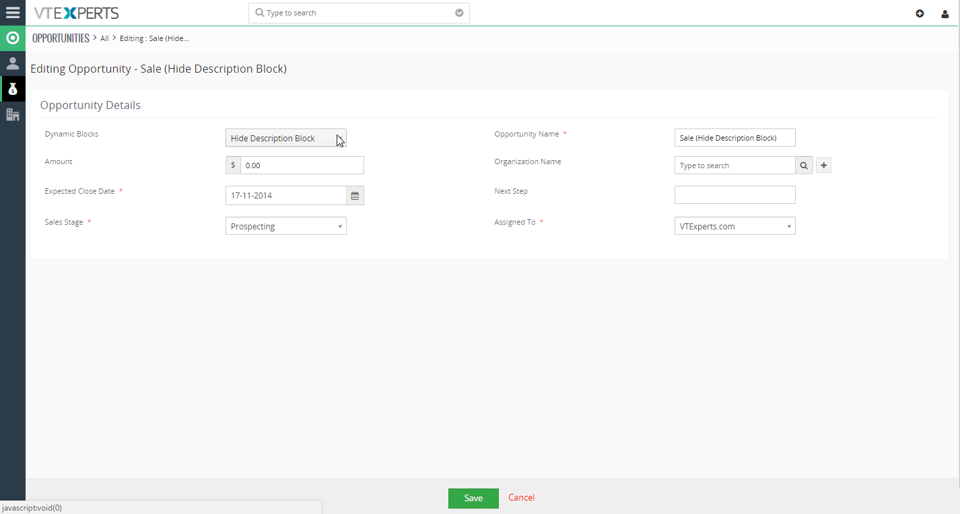
Task: Open the Sales Stage Prospecting dropdown
Action: (x=286, y=226)
